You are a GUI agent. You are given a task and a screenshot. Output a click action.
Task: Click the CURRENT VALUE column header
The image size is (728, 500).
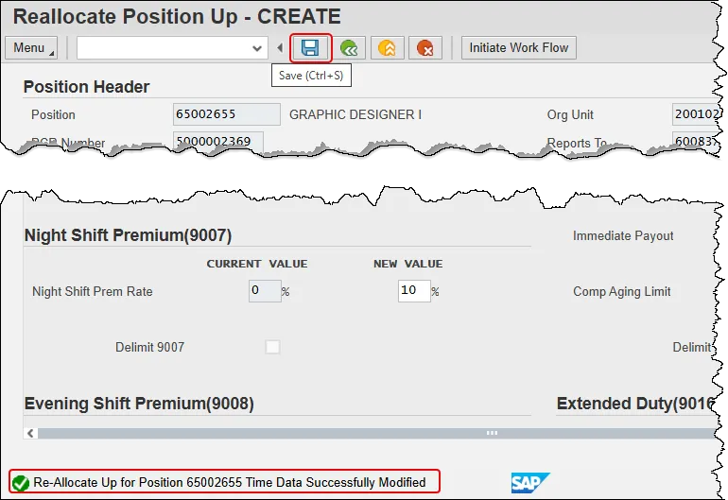tap(257, 264)
